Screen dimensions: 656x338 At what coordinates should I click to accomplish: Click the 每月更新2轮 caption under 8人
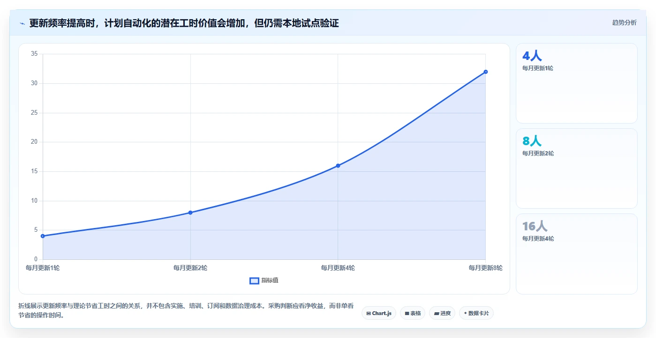pos(538,154)
